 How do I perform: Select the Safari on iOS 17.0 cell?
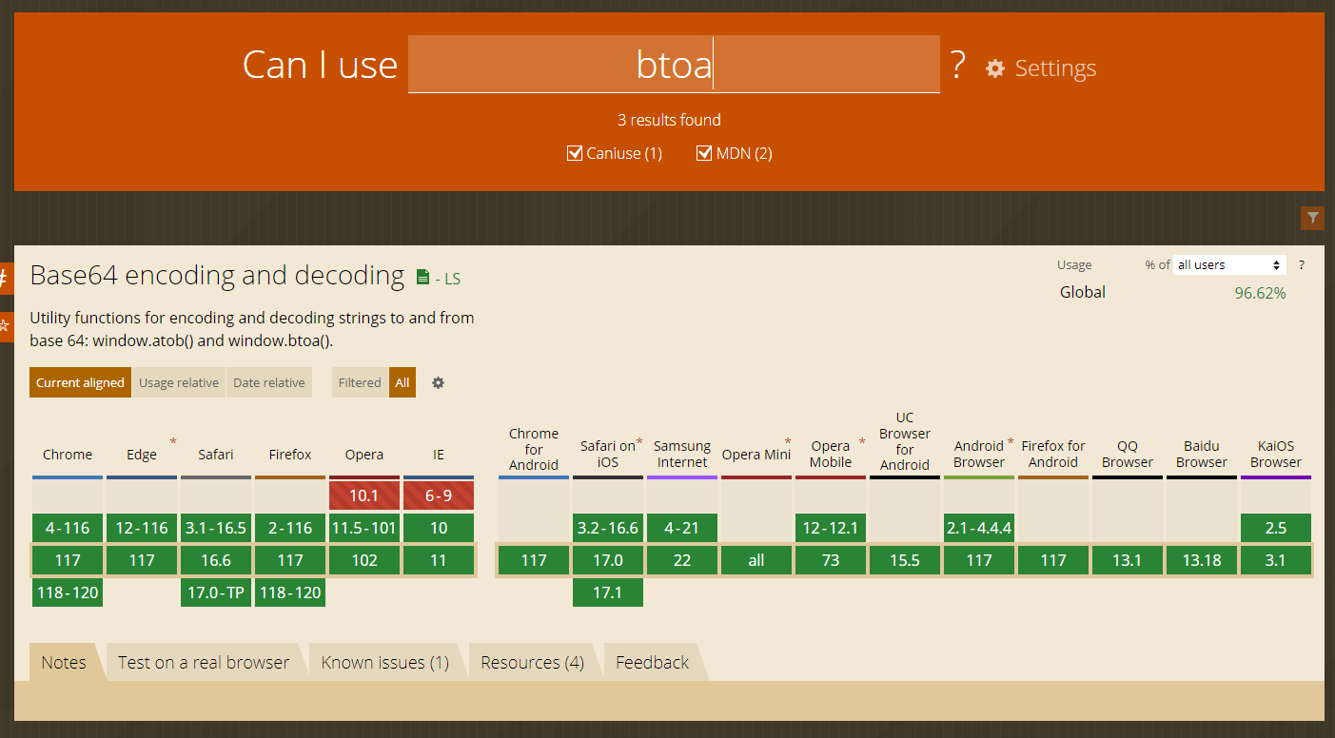608,560
